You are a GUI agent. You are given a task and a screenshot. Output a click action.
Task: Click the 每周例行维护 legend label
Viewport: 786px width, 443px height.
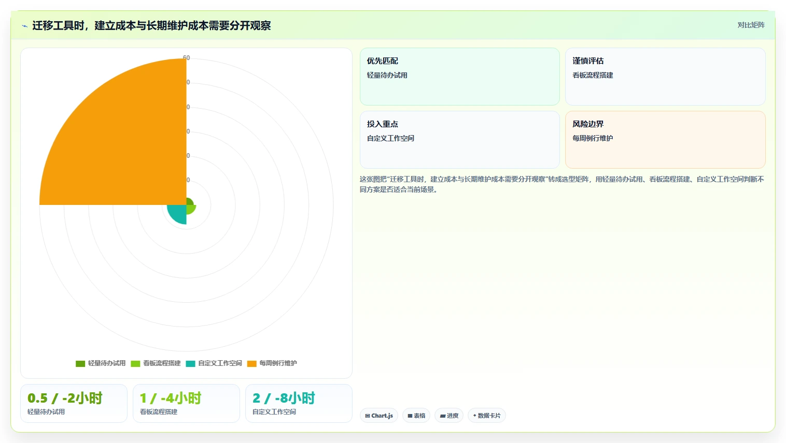tap(278, 363)
